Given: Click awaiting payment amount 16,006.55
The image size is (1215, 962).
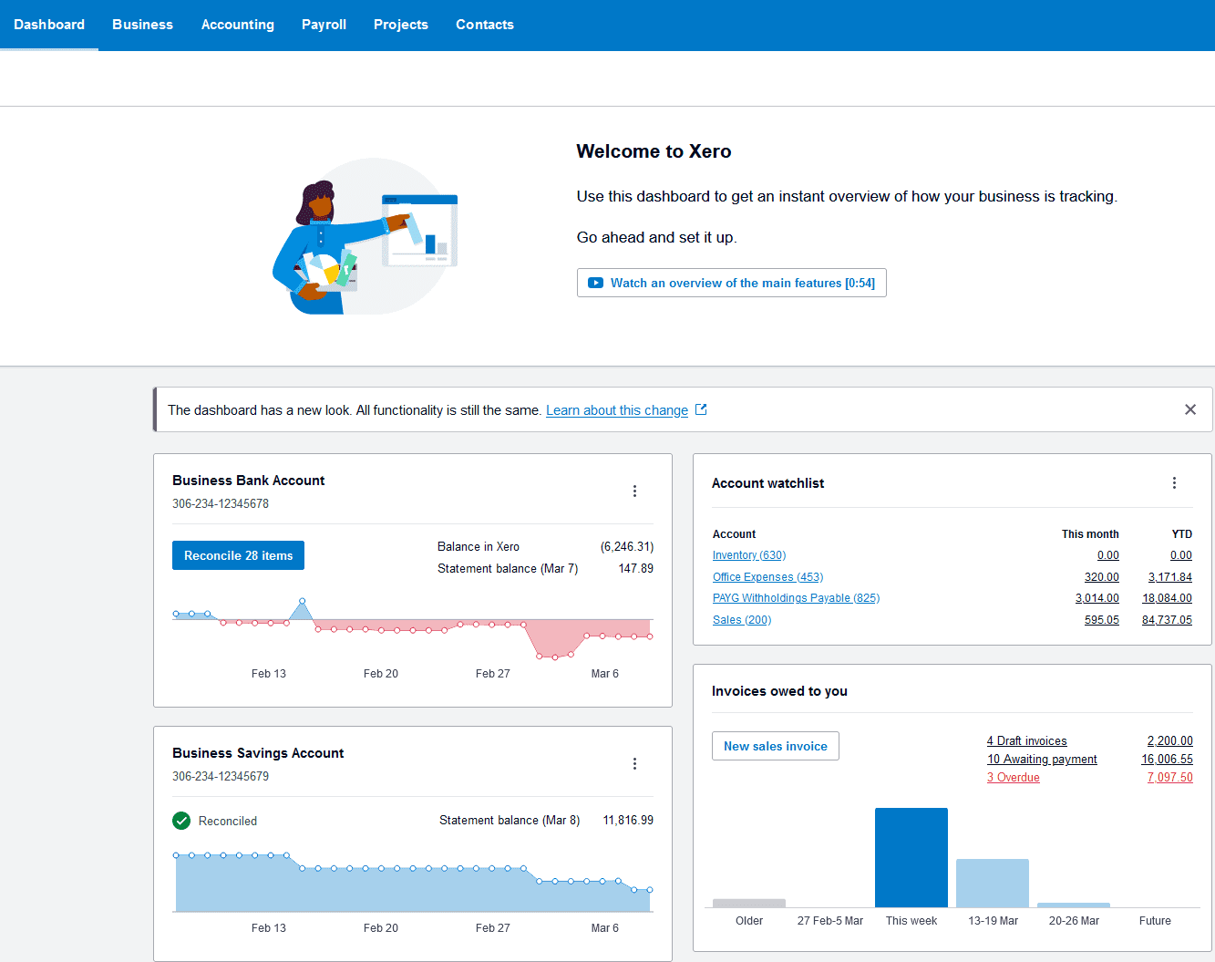Looking at the screenshot, I should pyautogui.click(x=1168, y=760).
